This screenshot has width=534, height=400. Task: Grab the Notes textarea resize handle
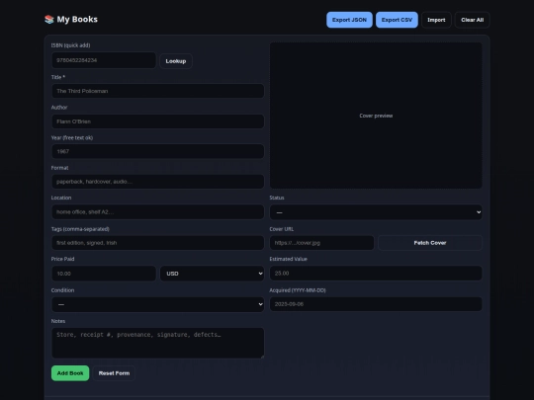coord(262,357)
